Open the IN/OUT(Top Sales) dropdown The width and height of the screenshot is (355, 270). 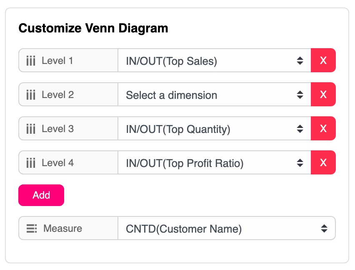click(x=214, y=61)
